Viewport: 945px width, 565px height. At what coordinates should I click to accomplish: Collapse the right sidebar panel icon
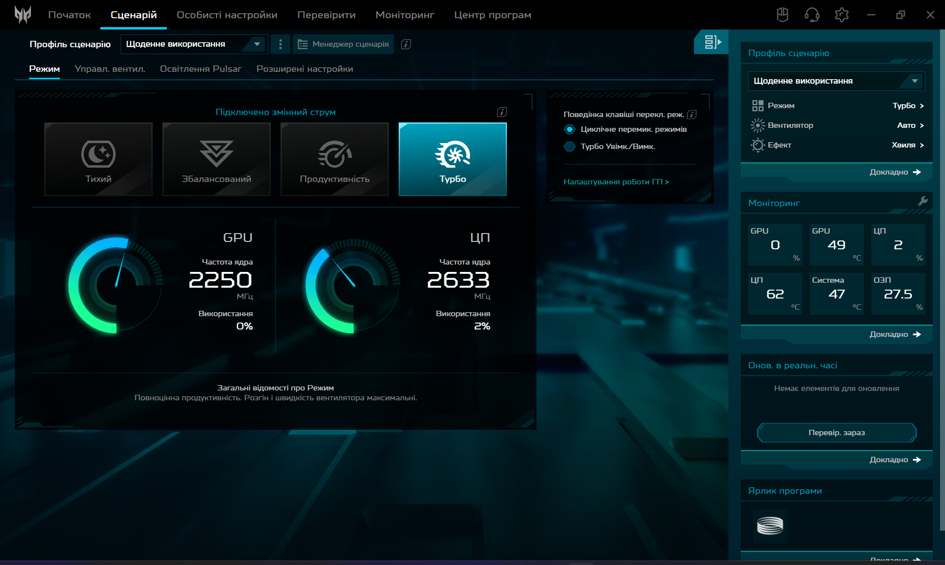(x=712, y=42)
